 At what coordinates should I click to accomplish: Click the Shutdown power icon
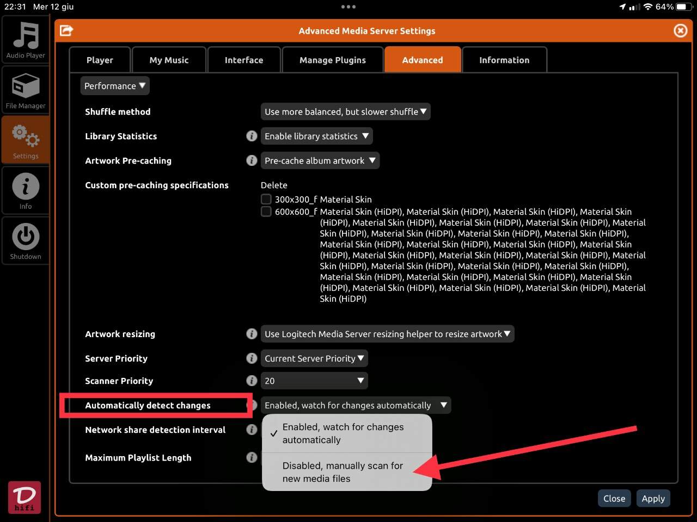coord(25,241)
